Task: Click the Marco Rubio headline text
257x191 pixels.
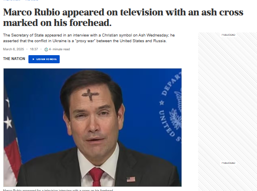Action: click(123, 17)
